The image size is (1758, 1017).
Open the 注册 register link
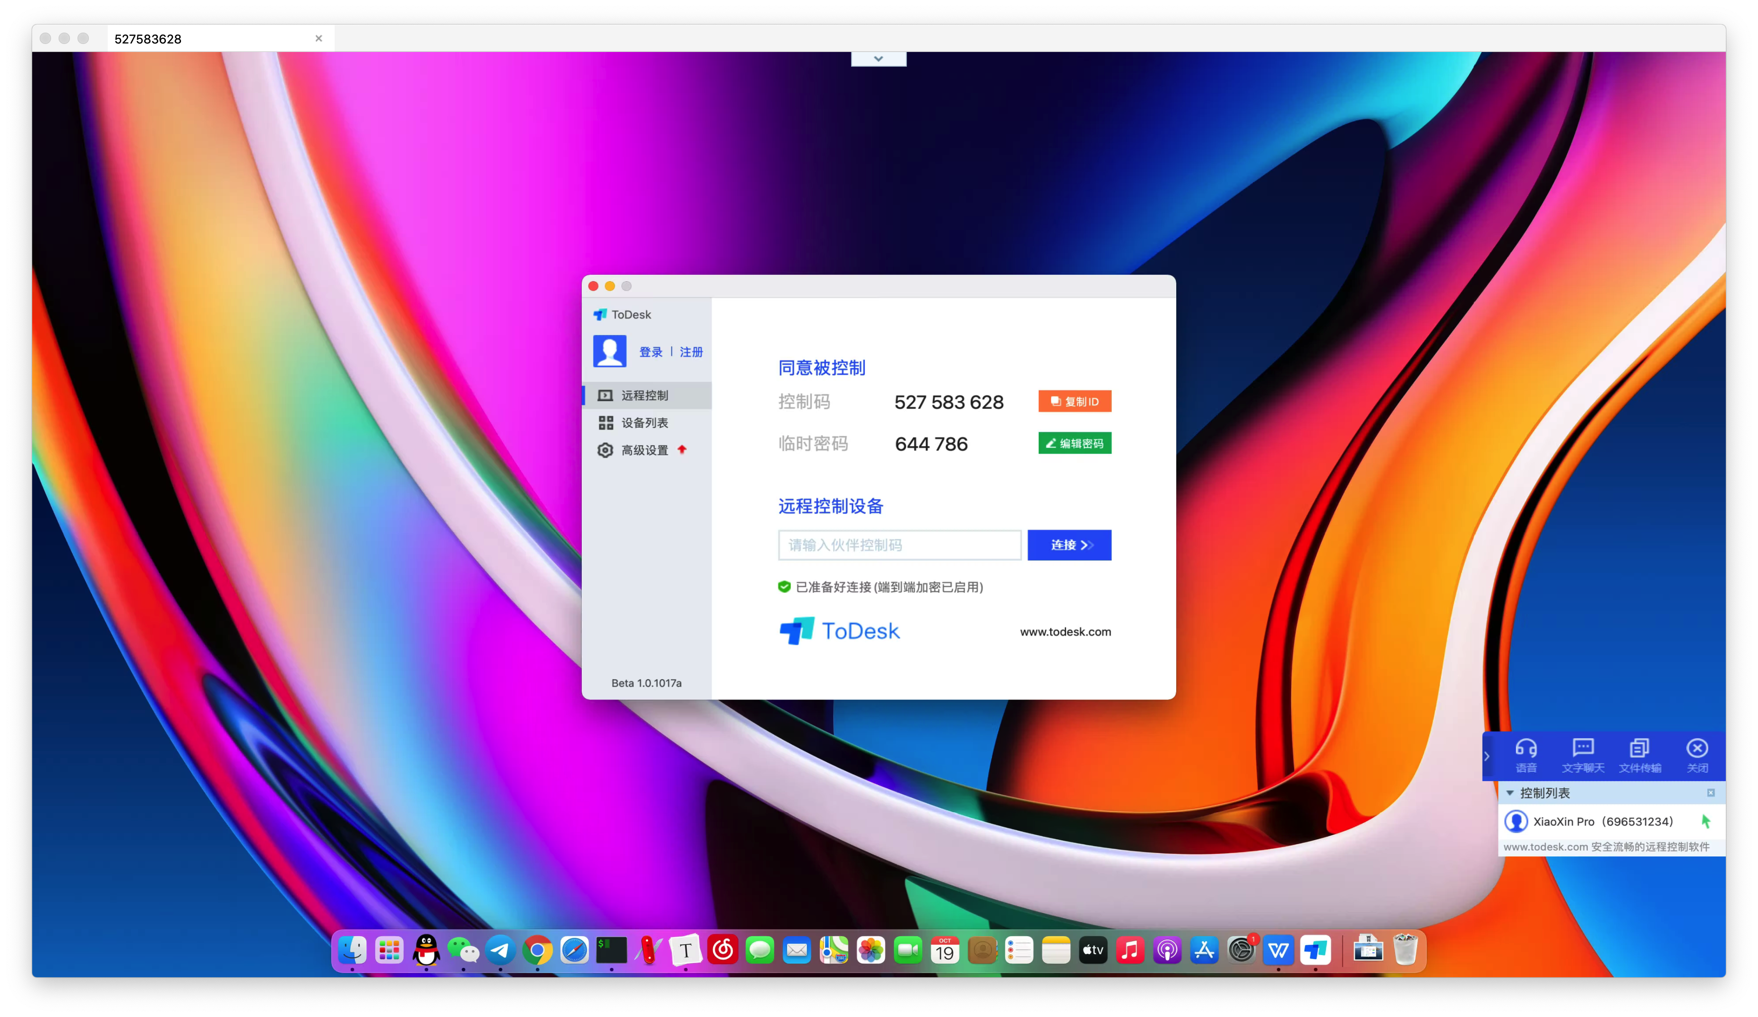click(690, 352)
